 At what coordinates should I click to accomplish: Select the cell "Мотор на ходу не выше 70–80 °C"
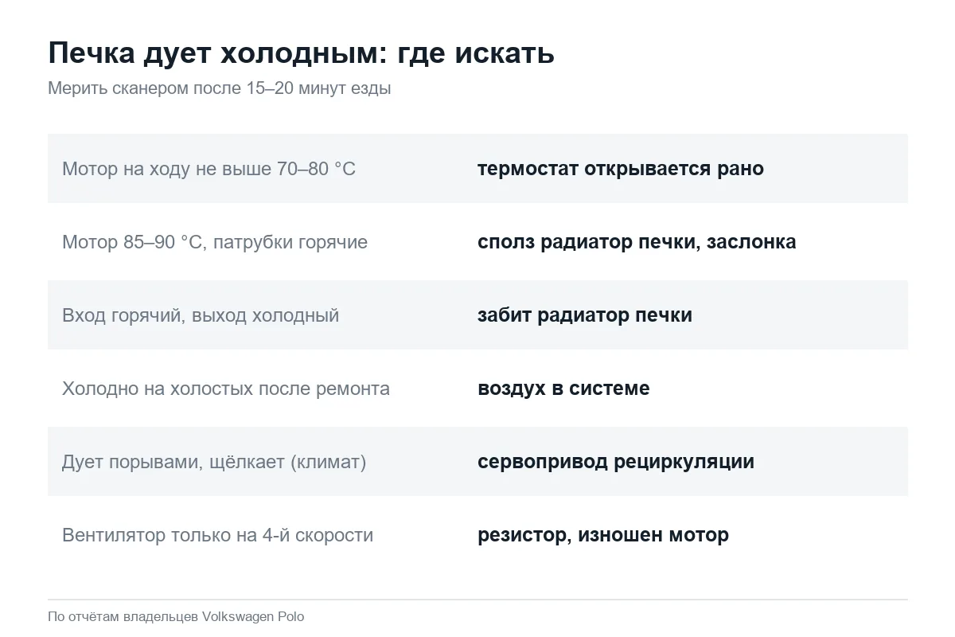(x=209, y=169)
